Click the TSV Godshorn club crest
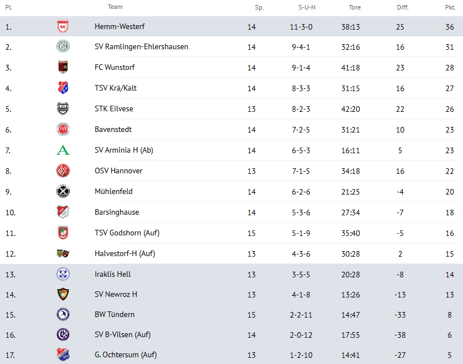This screenshot has width=463, height=364. (x=63, y=233)
